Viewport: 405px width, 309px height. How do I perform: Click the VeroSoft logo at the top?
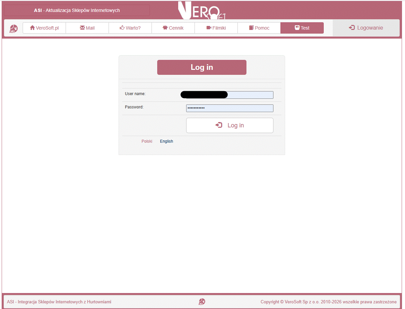[x=202, y=10]
